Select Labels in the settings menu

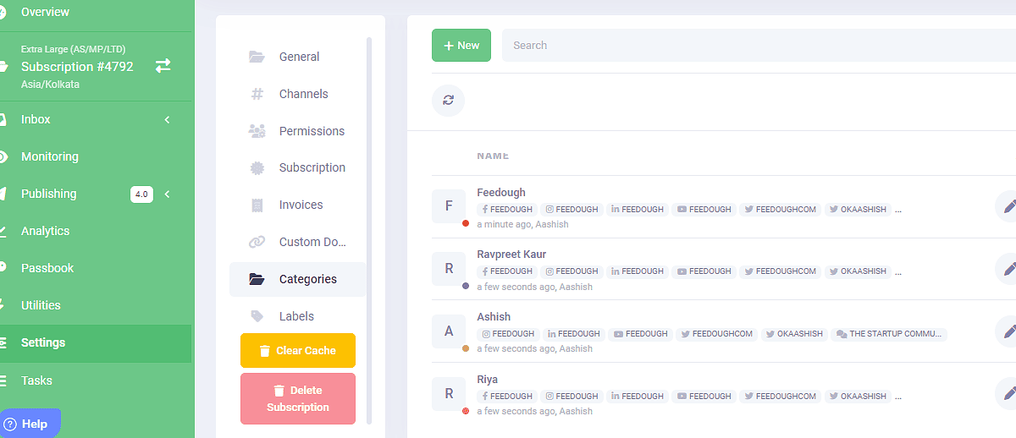[x=296, y=316]
